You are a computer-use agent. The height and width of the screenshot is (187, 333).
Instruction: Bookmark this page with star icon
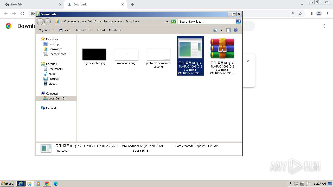[300, 14]
